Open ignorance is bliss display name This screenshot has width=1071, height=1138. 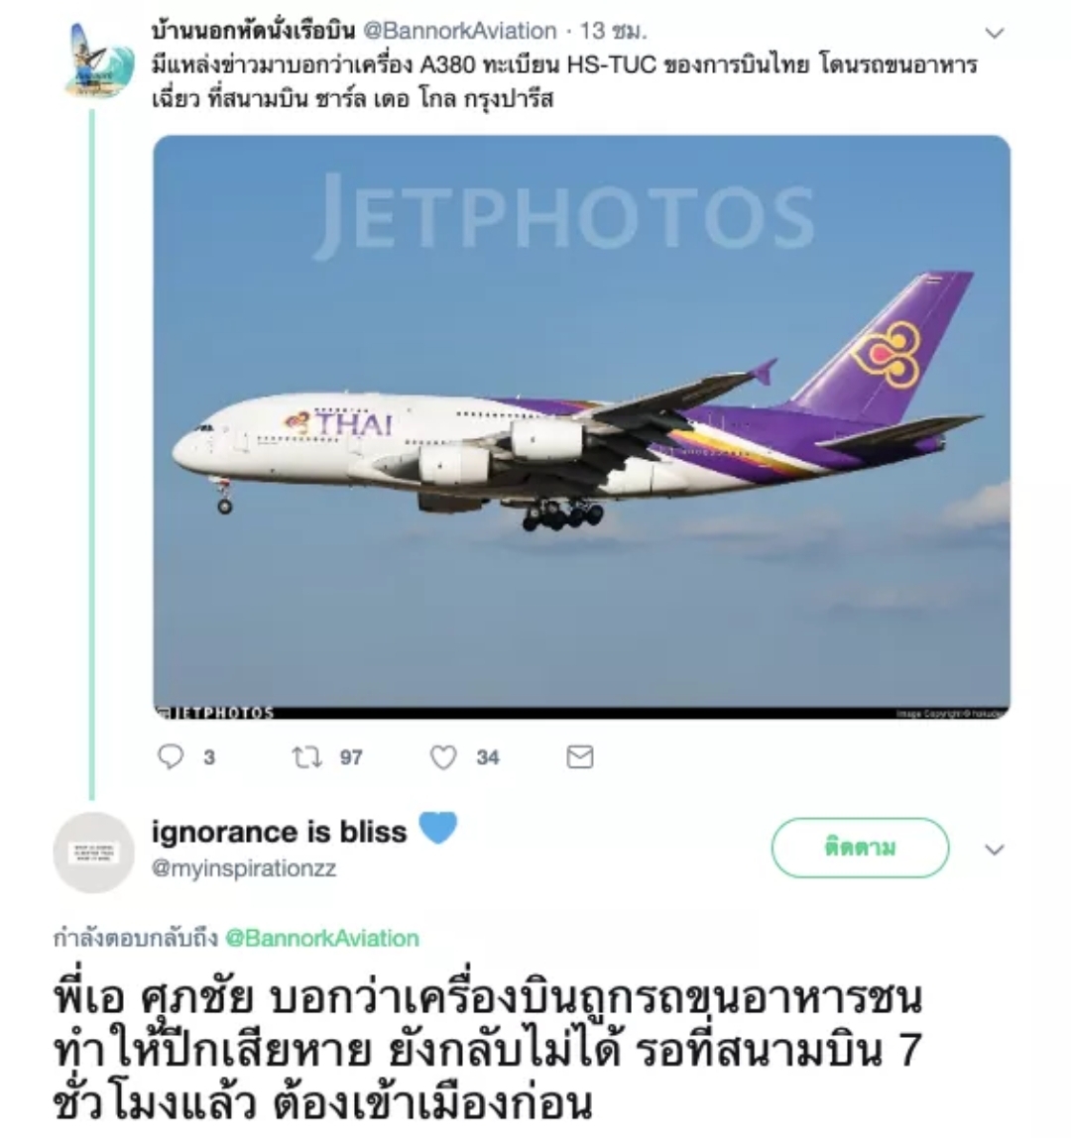point(279,832)
